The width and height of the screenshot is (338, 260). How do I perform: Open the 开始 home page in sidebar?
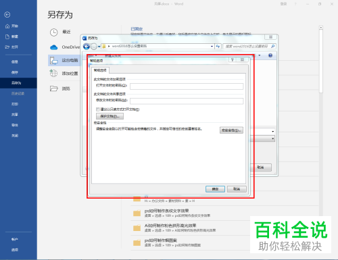pos(11,26)
